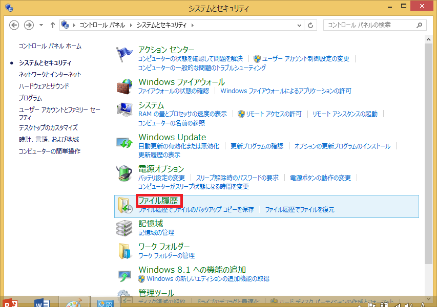Click 更新プログラムの確認 link
Viewport: 437px width, 307px height.
pos(257,146)
